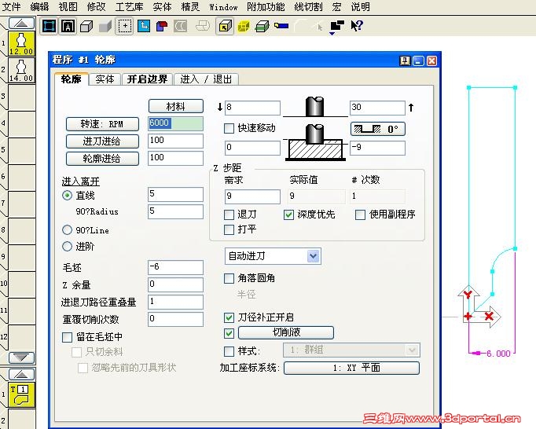The width and height of the screenshot is (536, 429).
Task: Click the scroll-up arrow above the tool list
Action: click(21, 24)
